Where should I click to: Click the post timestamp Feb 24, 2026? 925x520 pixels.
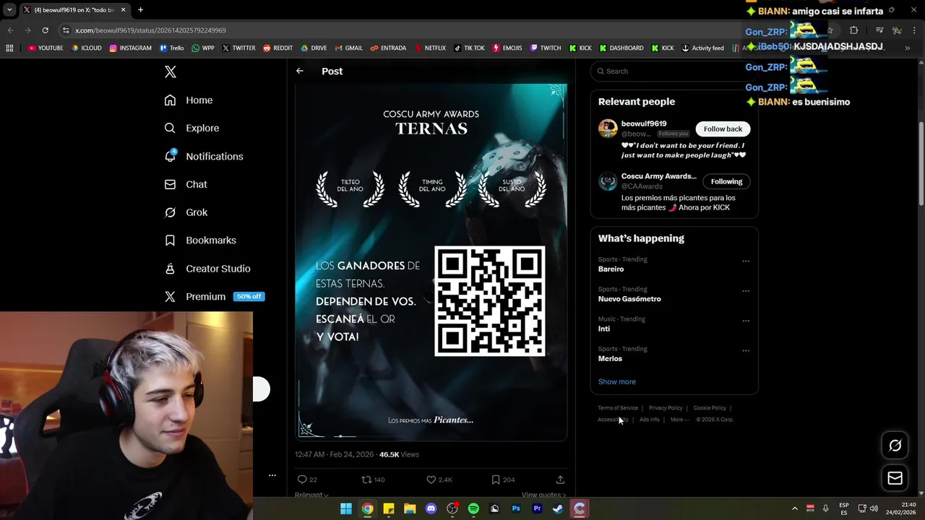[334, 454]
